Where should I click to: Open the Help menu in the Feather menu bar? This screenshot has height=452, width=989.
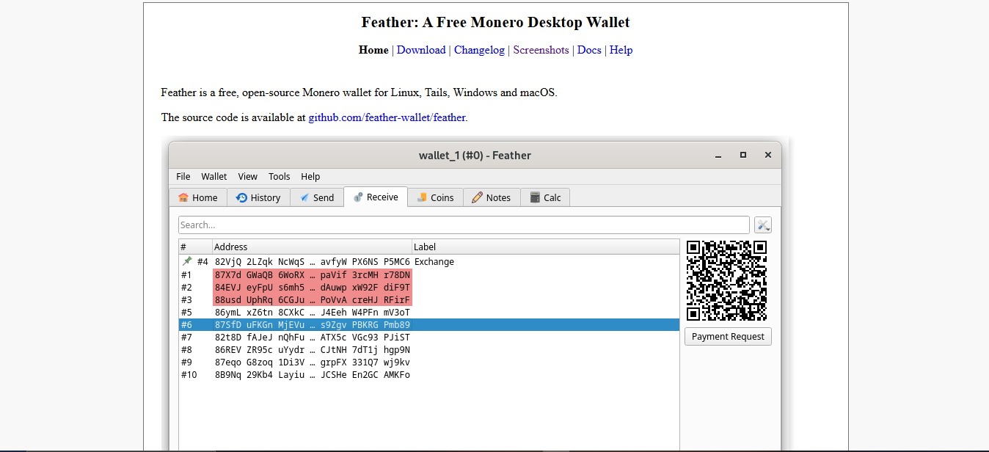(x=310, y=176)
